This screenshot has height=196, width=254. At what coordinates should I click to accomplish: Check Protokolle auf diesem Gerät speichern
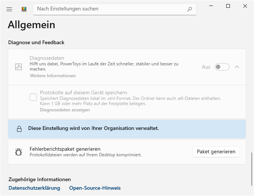pyautogui.click(x=33, y=97)
